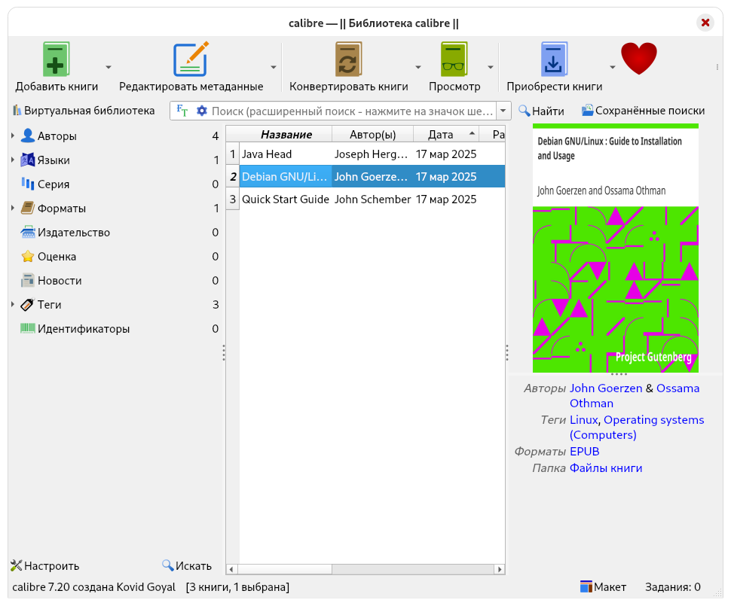Click the Debian book cover thumbnail
Screen dimensions: 731x606
[x=616, y=248]
